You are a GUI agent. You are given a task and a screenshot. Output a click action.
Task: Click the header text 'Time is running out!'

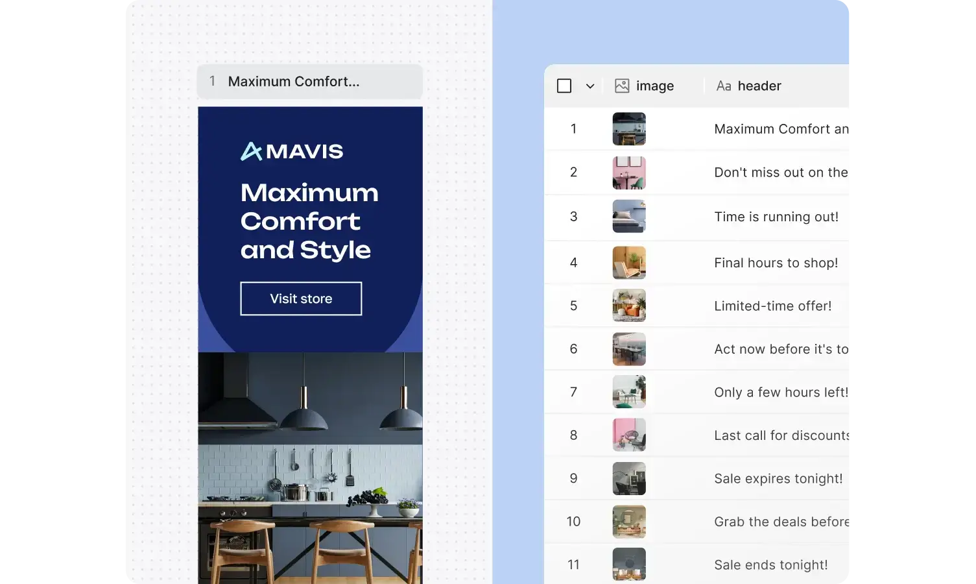(x=776, y=216)
